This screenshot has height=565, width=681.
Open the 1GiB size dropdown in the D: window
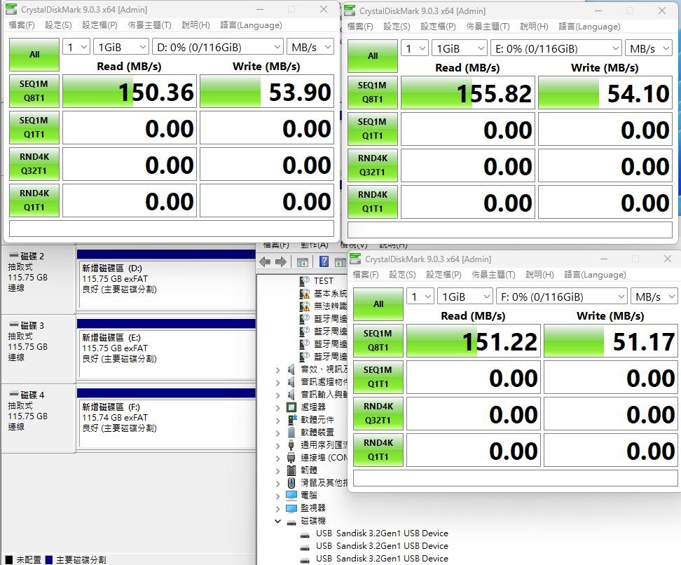(x=121, y=46)
